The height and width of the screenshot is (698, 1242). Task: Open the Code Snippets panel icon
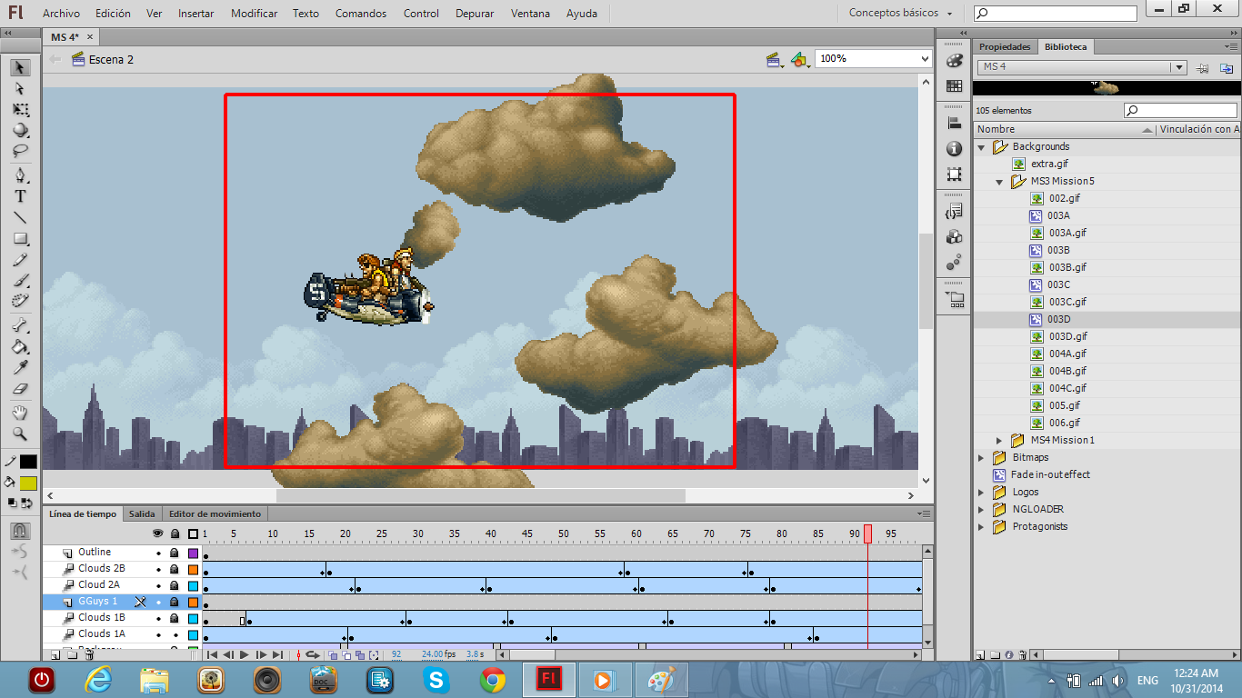coord(954,212)
